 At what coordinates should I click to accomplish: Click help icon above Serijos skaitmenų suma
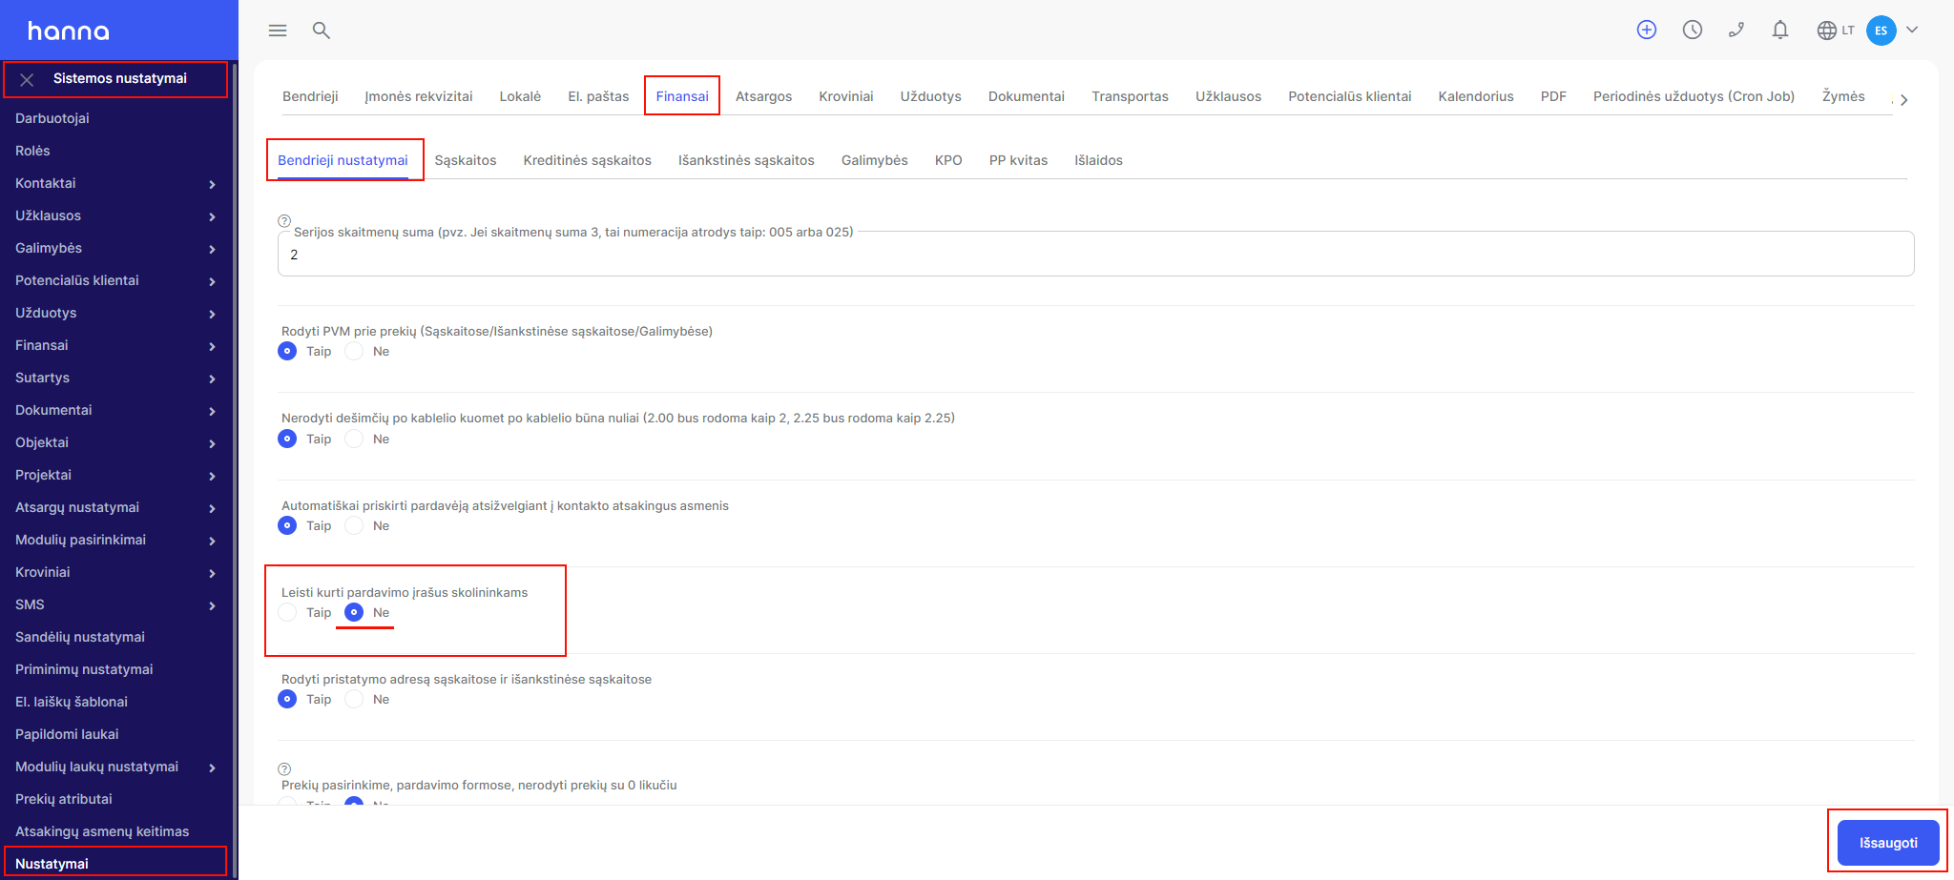pyautogui.click(x=284, y=220)
